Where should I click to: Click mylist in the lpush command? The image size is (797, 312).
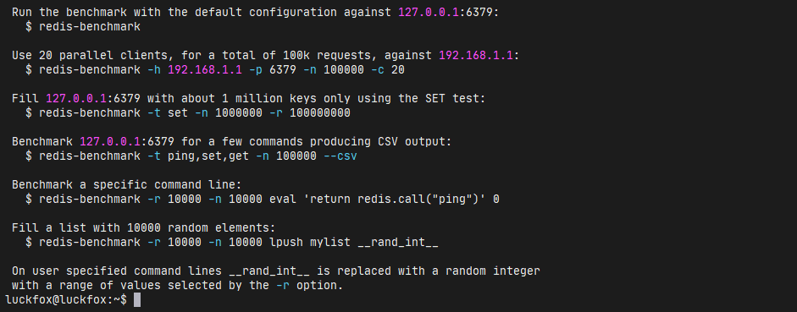[329, 243]
